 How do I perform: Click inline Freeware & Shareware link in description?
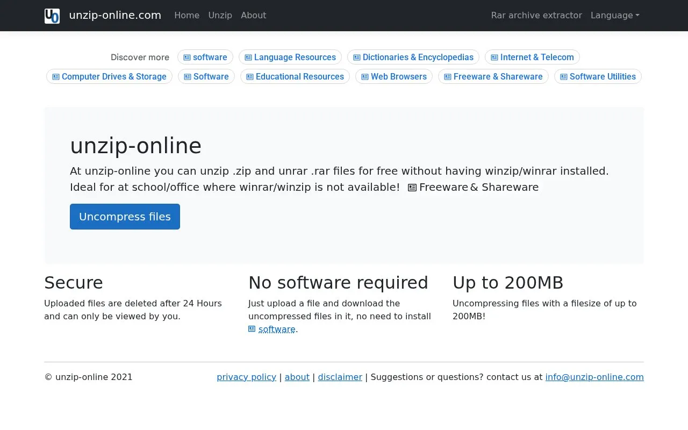coord(479,187)
